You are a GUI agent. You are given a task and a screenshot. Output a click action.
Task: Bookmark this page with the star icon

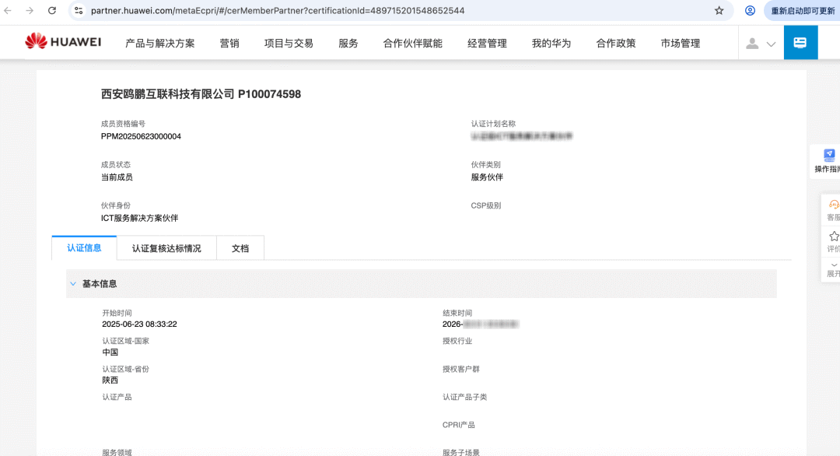click(719, 11)
